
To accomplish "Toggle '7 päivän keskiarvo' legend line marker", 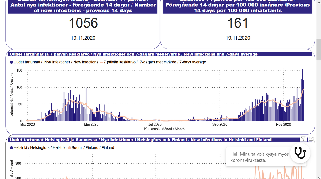I will click(101, 62).
